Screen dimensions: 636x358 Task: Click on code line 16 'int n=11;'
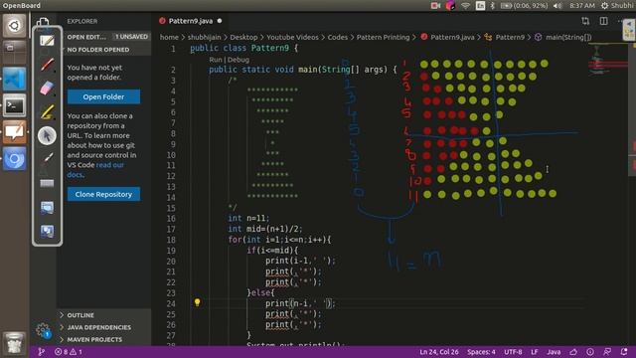pyautogui.click(x=248, y=219)
